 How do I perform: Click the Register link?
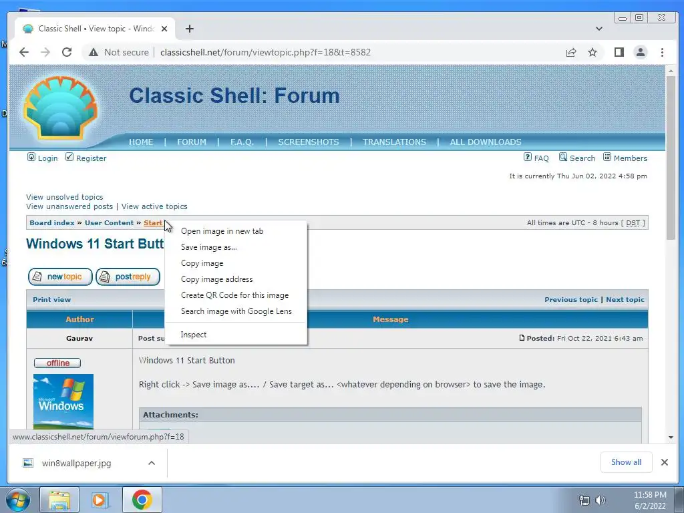point(86,158)
